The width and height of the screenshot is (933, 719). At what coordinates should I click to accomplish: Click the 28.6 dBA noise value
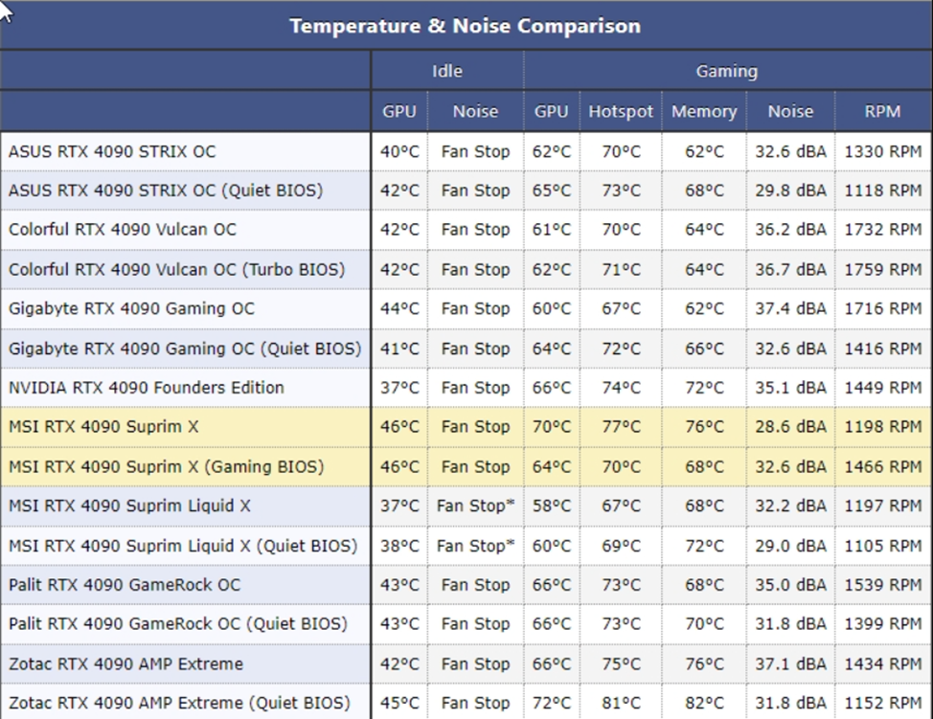(x=790, y=427)
